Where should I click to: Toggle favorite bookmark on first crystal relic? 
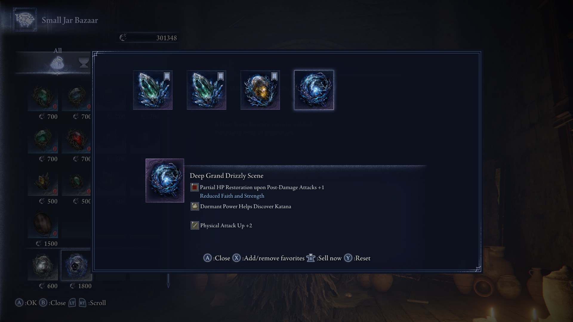[x=167, y=77]
